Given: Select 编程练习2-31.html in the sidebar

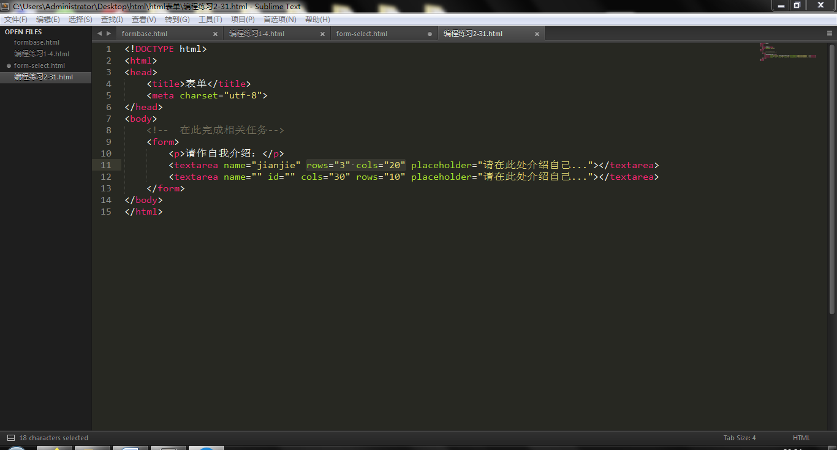Looking at the screenshot, I should [46, 77].
